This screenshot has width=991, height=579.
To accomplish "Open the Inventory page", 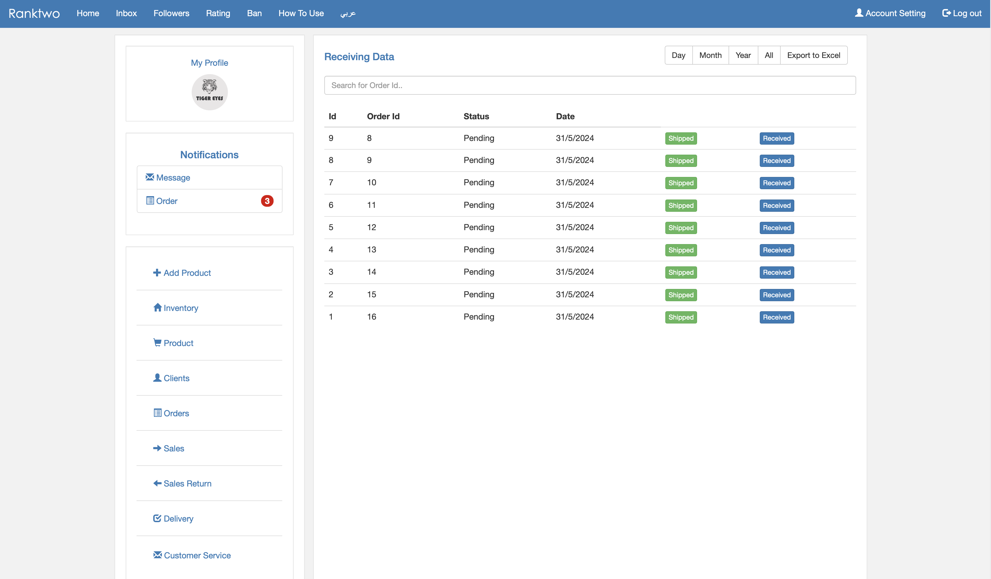I will [x=176, y=308].
